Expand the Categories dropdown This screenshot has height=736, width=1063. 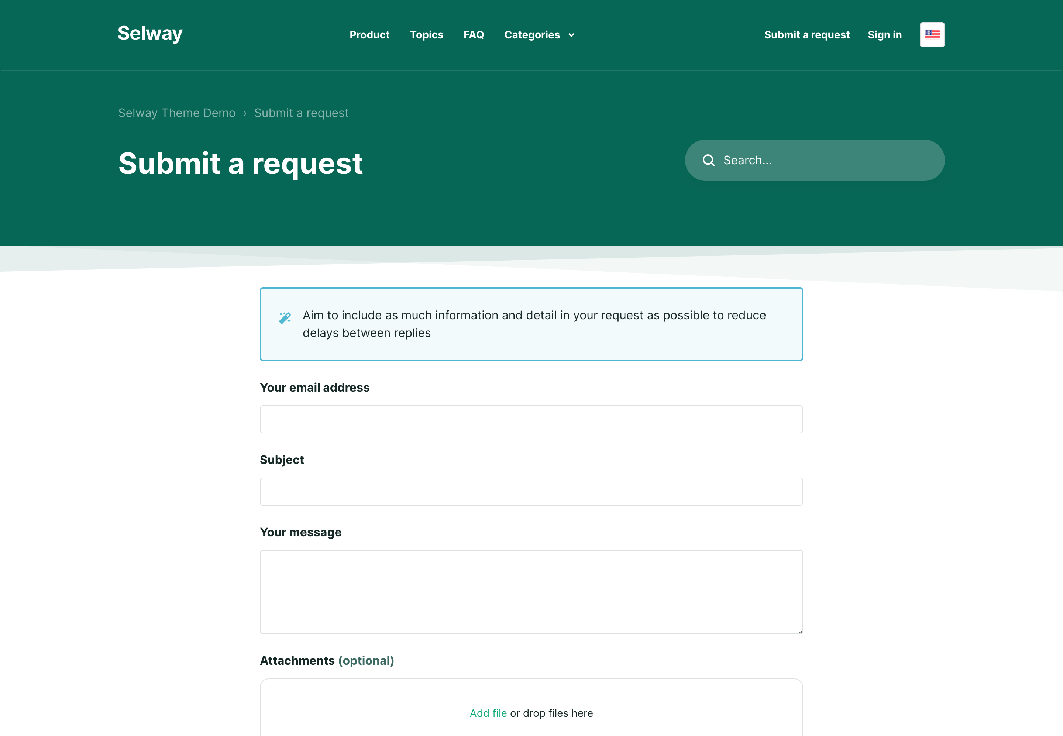pyautogui.click(x=539, y=35)
